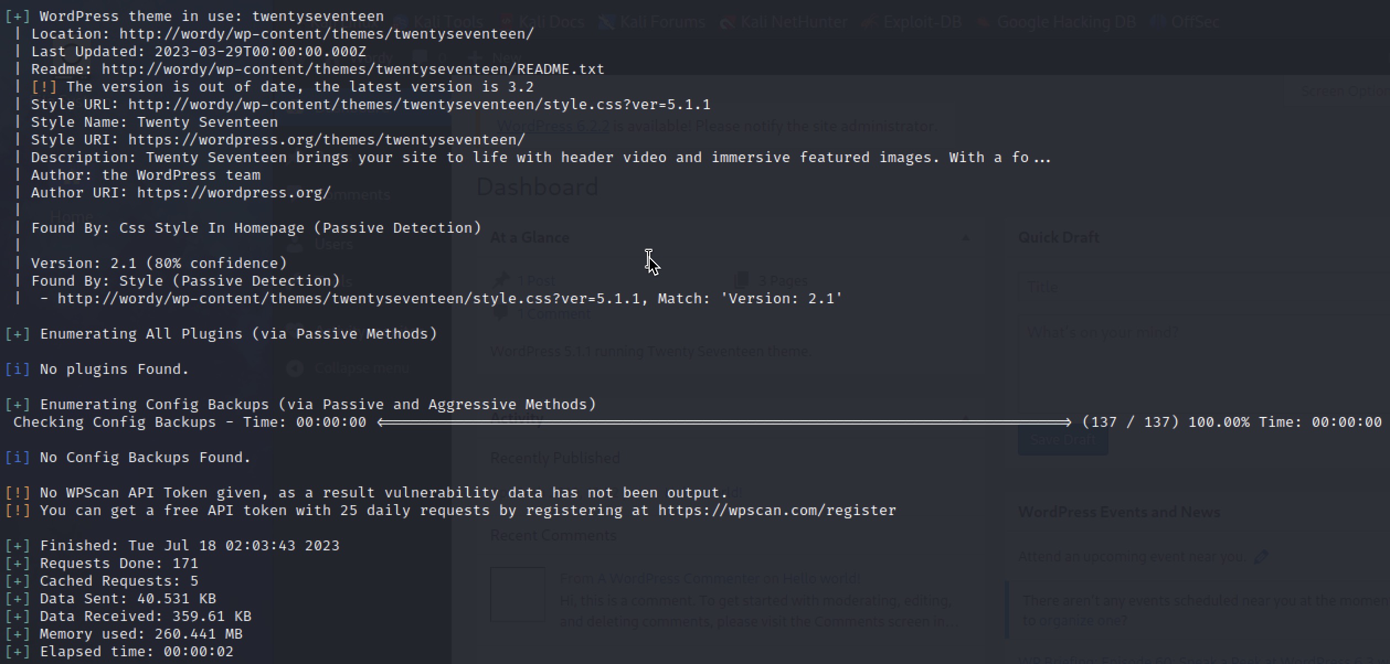This screenshot has width=1390, height=664.
Task: Click the Readme README.txt URL in terminal
Action: click(353, 69)
